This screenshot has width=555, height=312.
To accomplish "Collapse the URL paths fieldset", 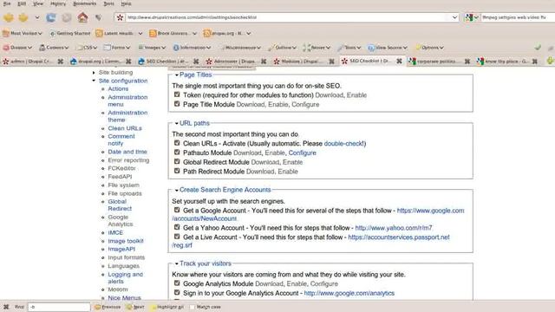I will tap(193, 123).
